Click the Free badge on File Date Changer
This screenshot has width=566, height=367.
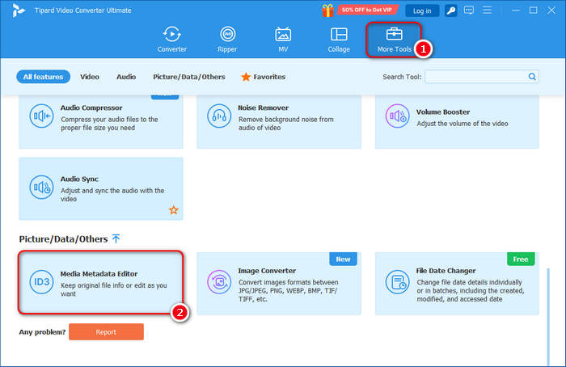pos(521,259)
